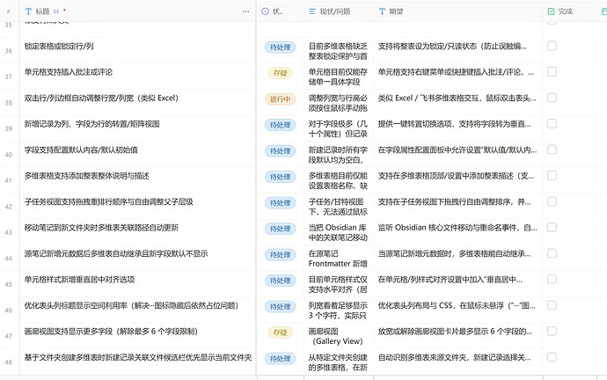
Task: Select title cell "锁定表格或锁定行/列"
Action: point(59,46)
